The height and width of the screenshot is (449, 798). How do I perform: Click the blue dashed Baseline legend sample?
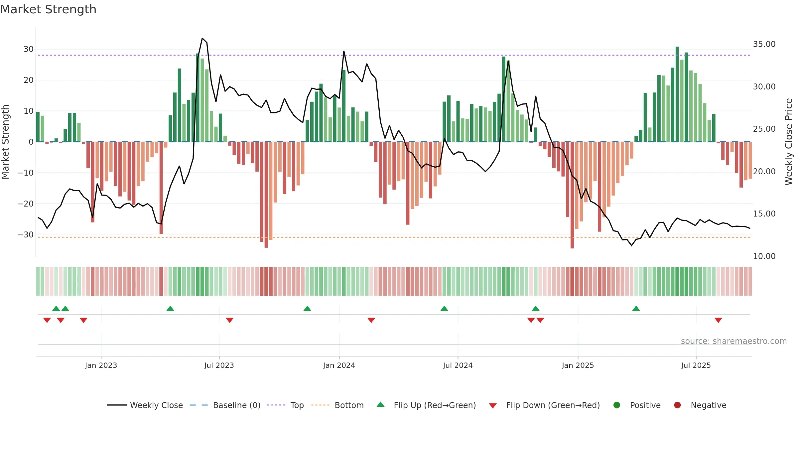[199, 405]
